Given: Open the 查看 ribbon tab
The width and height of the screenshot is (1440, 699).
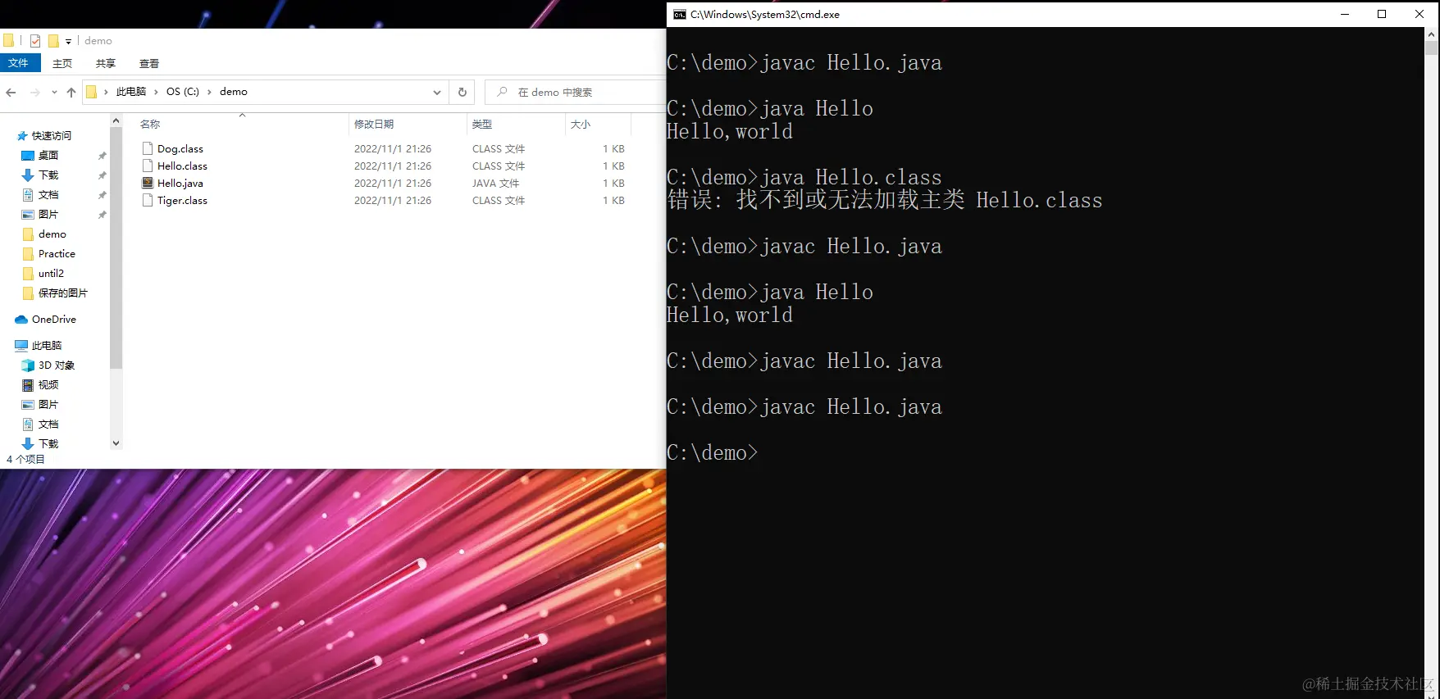Looking at the screenshot, I should (x=149, y=63).
